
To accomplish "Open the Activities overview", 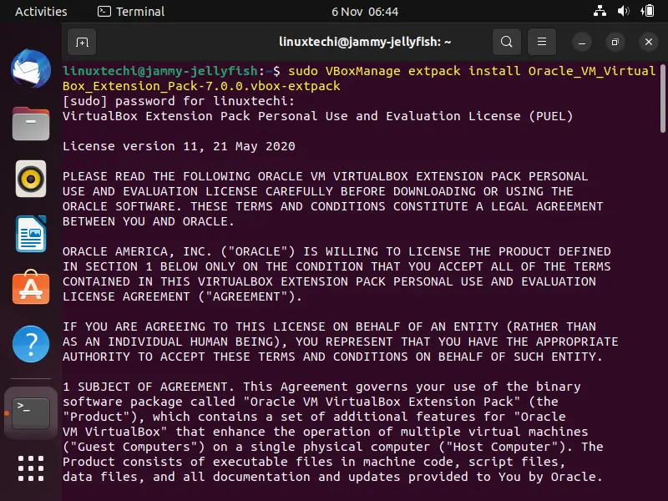I will click(41, 12).
